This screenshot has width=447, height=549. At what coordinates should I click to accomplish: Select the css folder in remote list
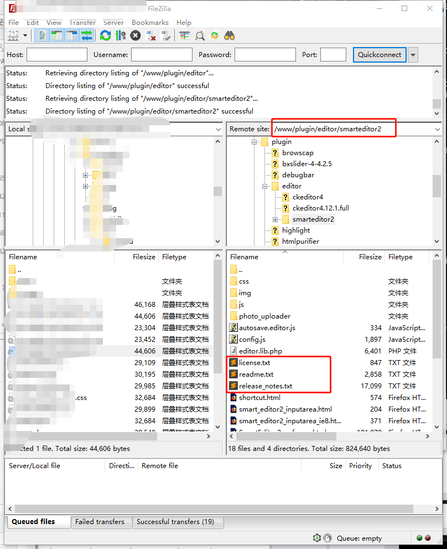(244, 281)
